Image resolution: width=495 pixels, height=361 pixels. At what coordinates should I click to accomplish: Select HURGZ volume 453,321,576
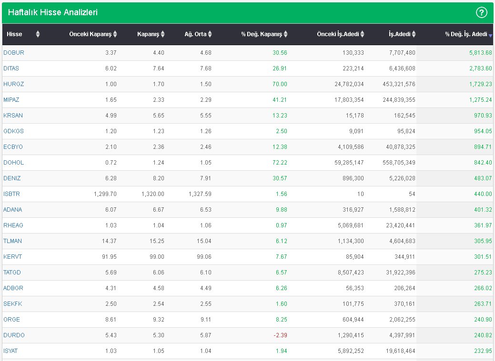point(399,84)
